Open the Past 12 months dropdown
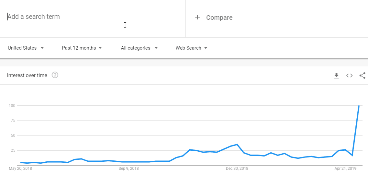The image size is (368, 186). tap(82, 48)
